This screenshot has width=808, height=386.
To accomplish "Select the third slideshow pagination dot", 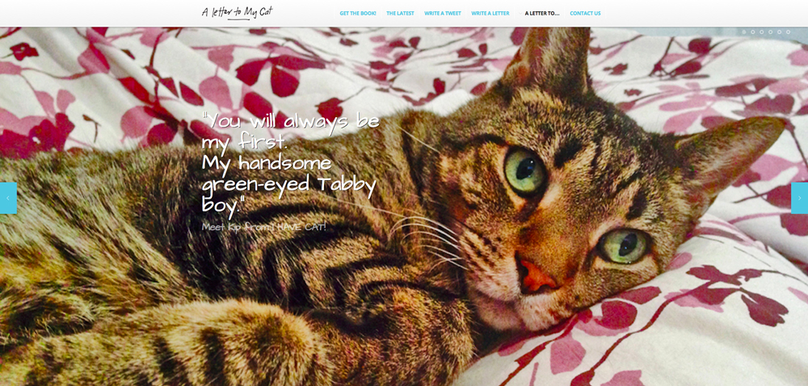I will coord(762,32).
